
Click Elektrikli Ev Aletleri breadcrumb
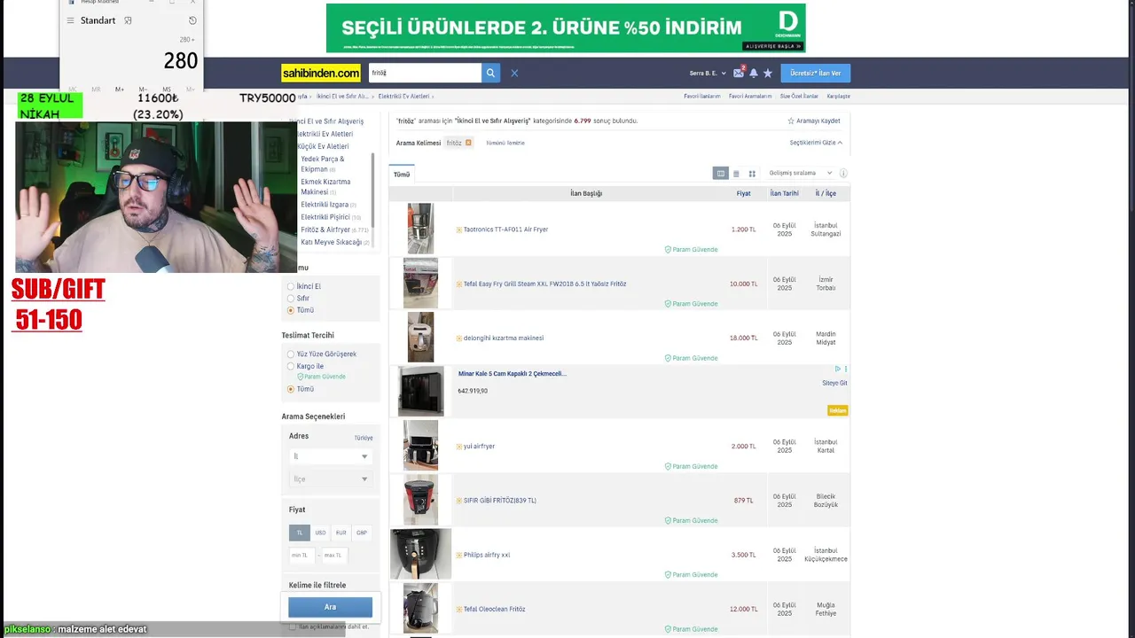[x=403, y=96]
